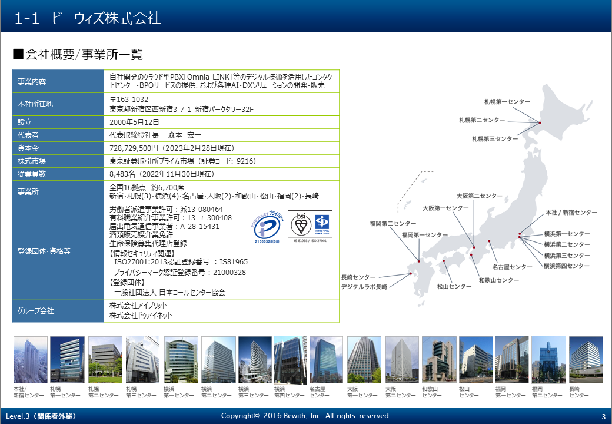Select the デジタルラボ長崎 map label
Viewport: 612px width, 424px height.
click(x=364, y=287)
